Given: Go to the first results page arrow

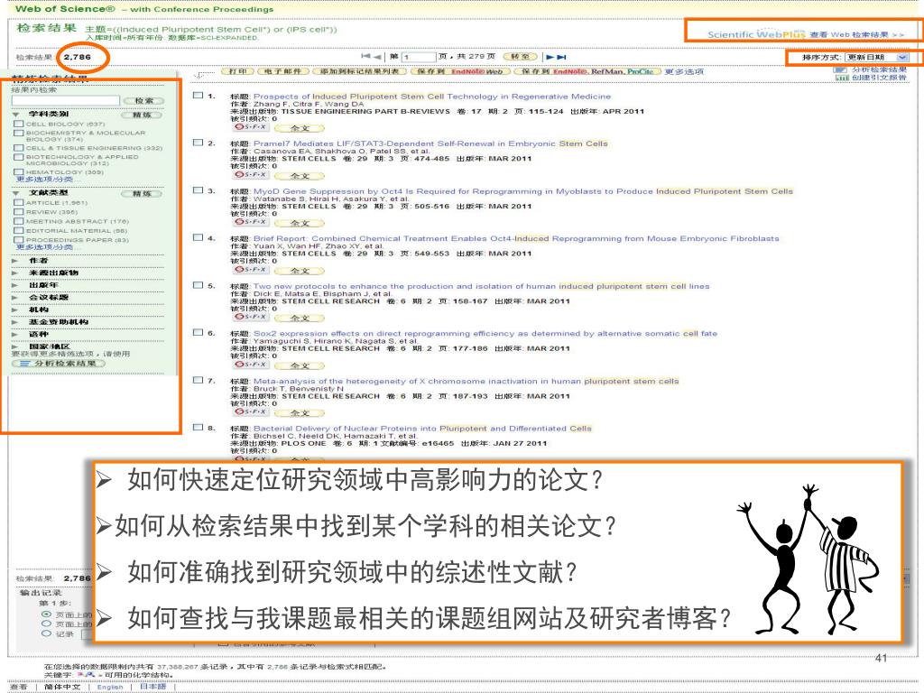Looking at the screenshot, I should pyautogui.click(x=365, y=57).
